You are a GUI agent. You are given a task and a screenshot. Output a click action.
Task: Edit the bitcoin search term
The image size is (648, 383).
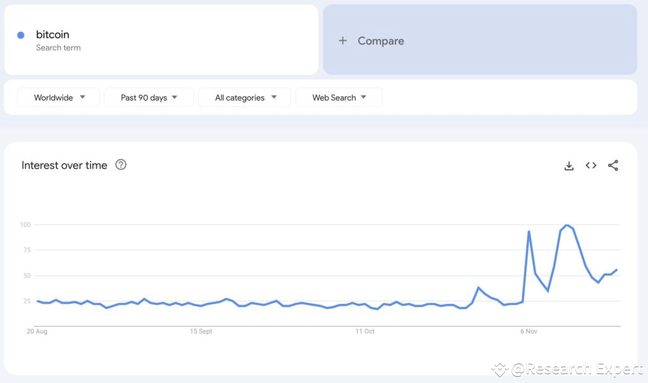point(53,35)
